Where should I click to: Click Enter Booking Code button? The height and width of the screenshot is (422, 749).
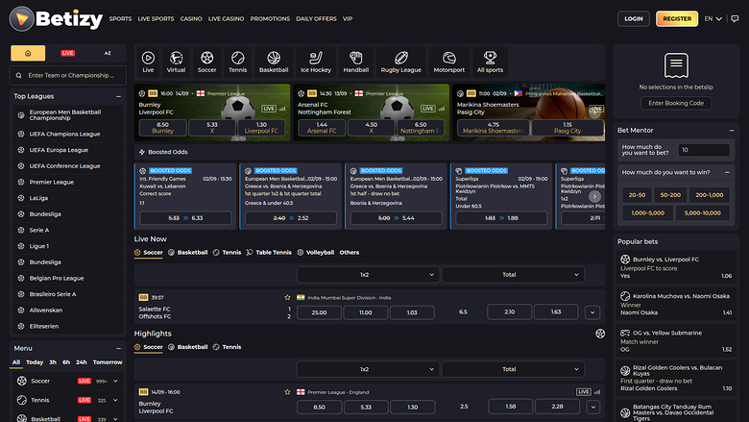(676, 103)
